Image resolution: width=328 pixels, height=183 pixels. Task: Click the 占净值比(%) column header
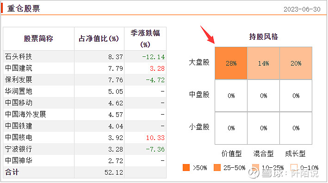tap(99, 39)
